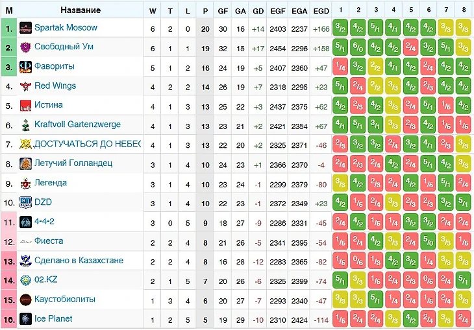Click the Летучий Голландец team logo icon
Viewport: 474px width, 330px height.
point(25,164)
